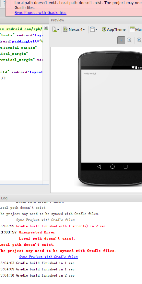Click the blue Sync Project link in event log

click(x=48, y=257)
